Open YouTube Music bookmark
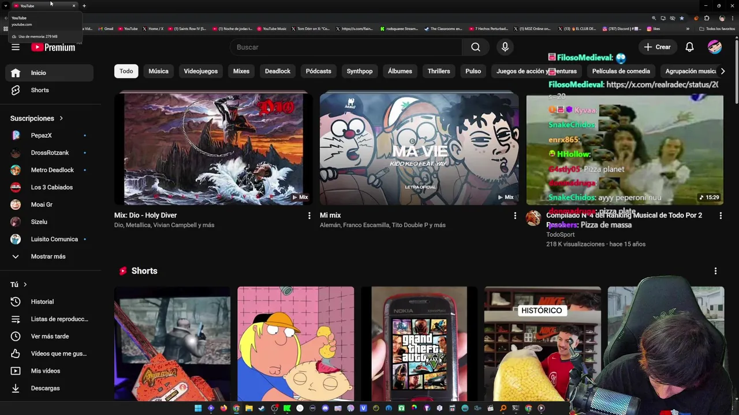739x415 pixels. coord(272,29)
